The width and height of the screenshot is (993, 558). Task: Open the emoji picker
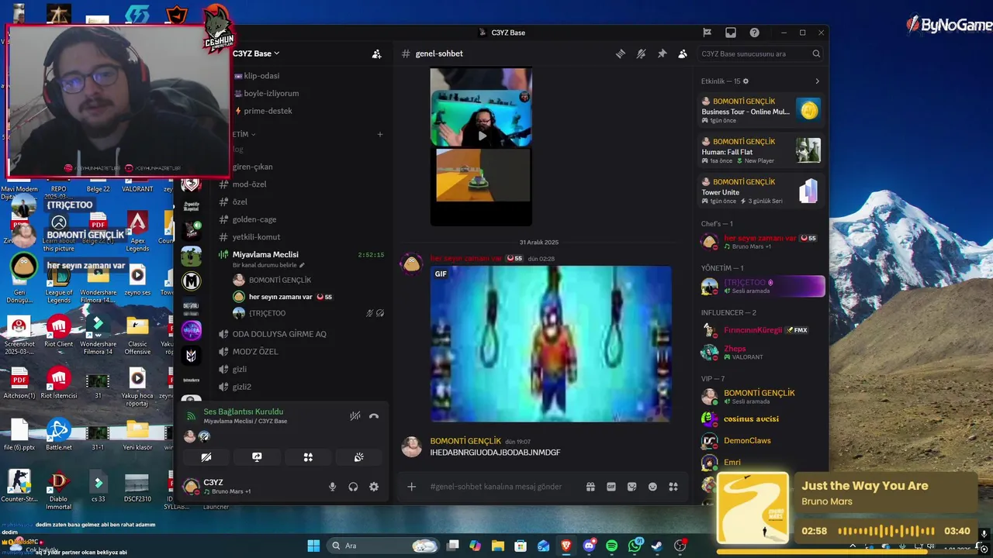point(652,487)
